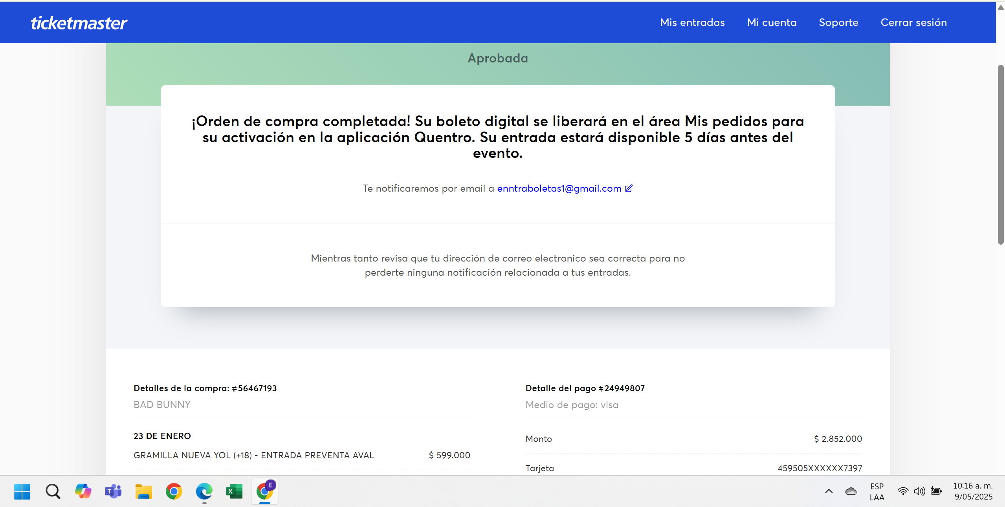Open Google Chrome from taskbar

tap(174, 491)
